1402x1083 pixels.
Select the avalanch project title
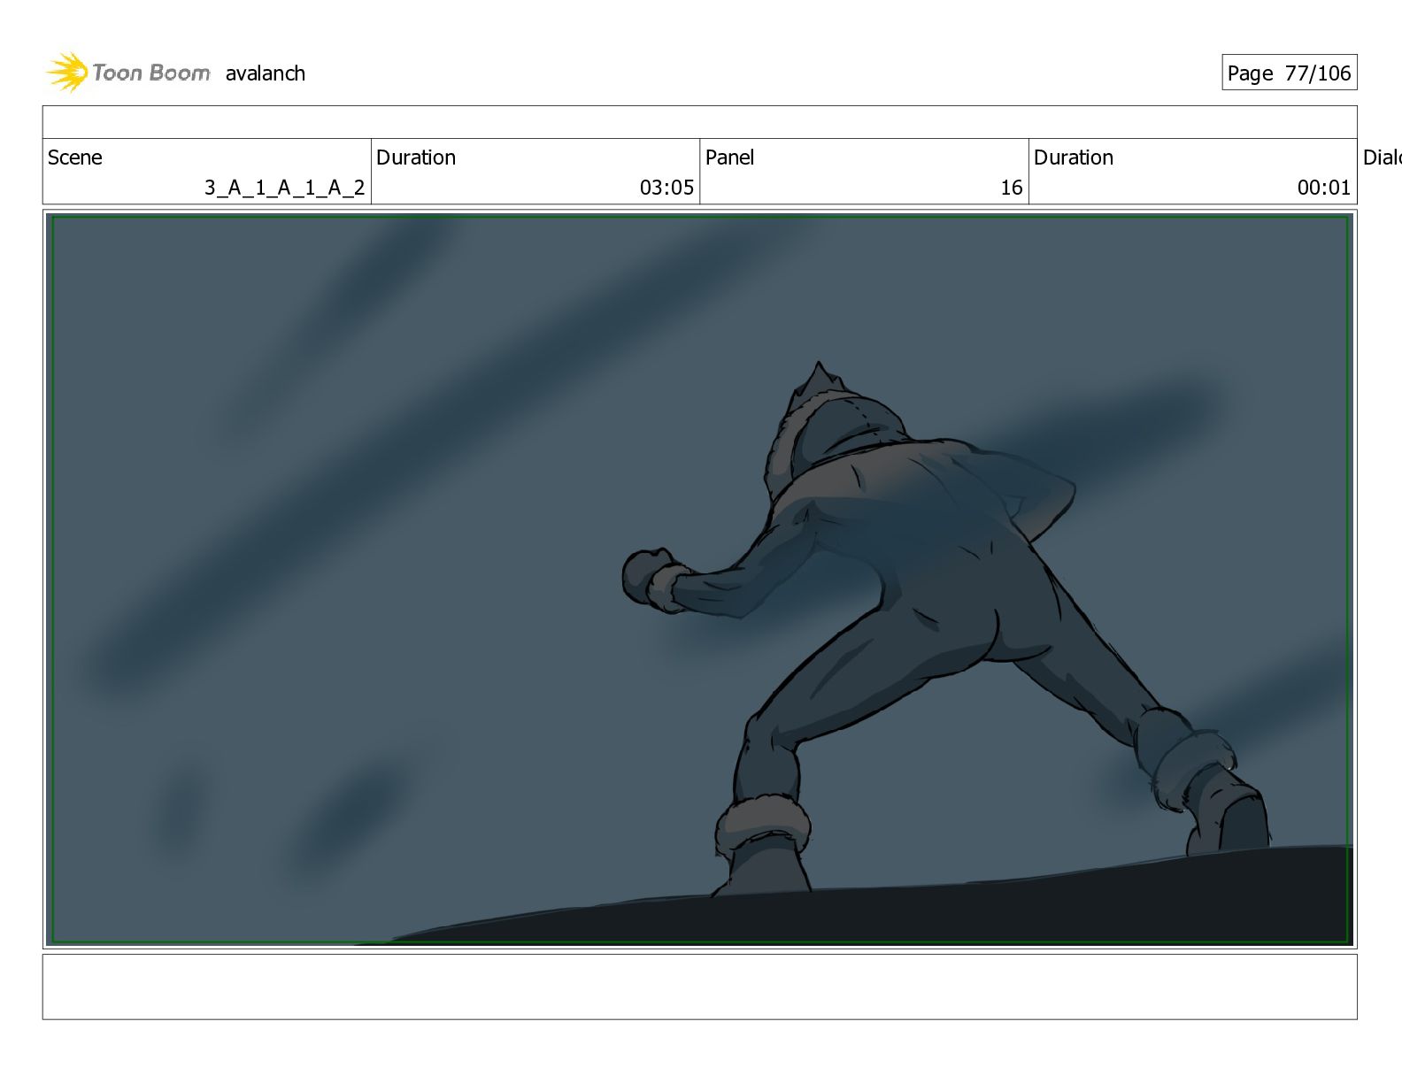pyautogui.click(x=266, y=73)
